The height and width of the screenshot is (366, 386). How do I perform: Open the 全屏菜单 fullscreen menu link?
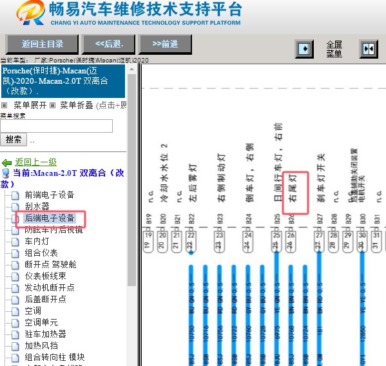[334, 49]
